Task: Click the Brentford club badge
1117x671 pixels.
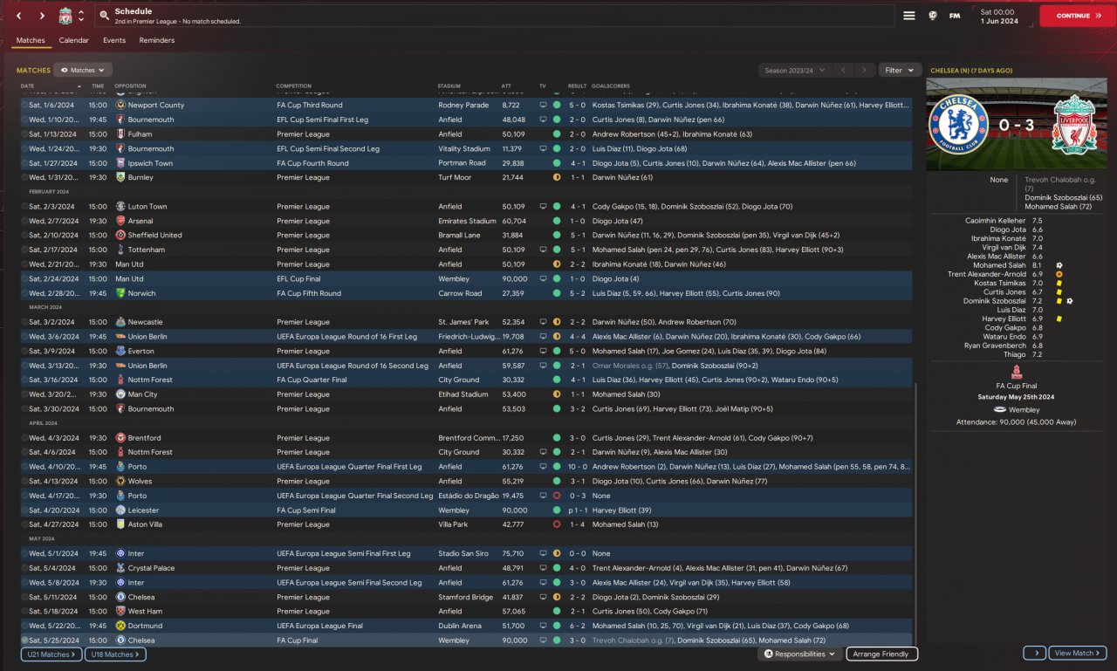Action: pos(120,438)
